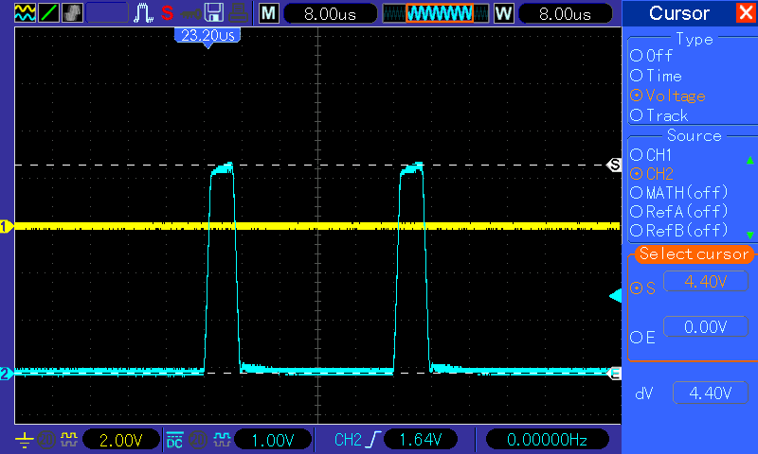
Task: Click CH2 vertical scale 1.00V
Action: tap(273, 440)
